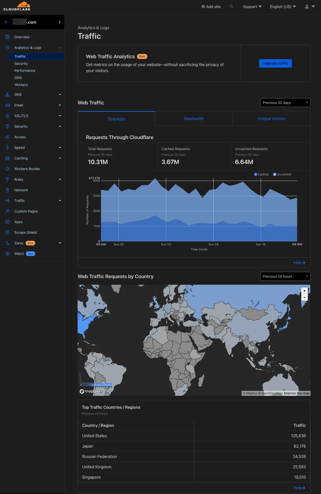Click the Cloudflare logo
This screenshot has width=321, height=494.
(17, 6)
